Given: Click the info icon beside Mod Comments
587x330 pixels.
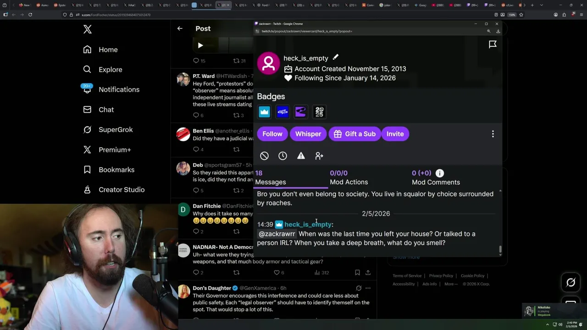Looking at the screenshot, I should coord(440,173).
